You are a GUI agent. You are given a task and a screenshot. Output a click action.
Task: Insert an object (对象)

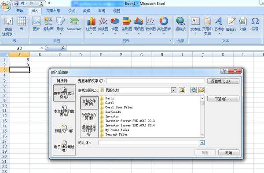click(x=243, y=24)
